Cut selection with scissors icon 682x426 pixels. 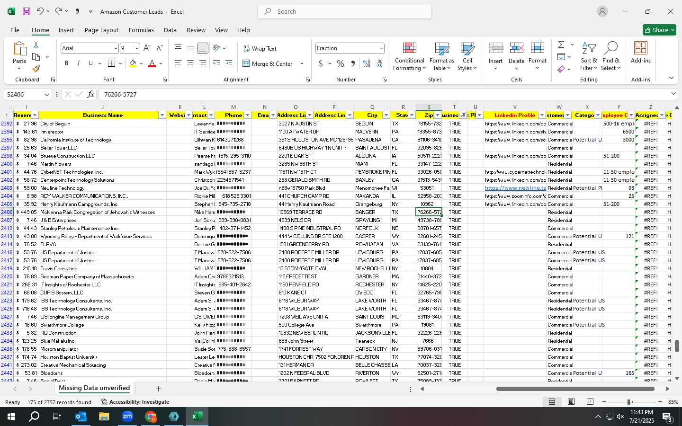pos(36,44)
